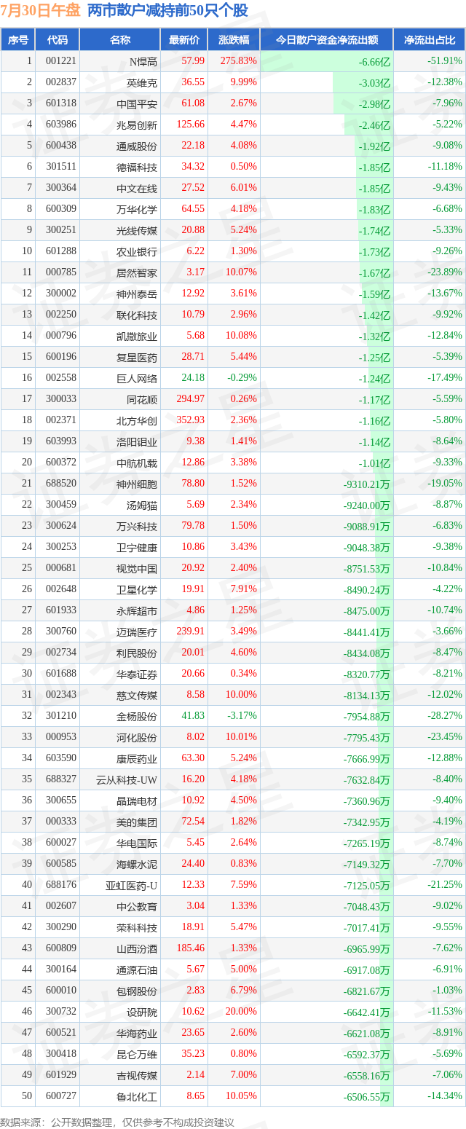Select stock name 神州泰岳
Screen dimensions: 466x1129
point(137,294)
